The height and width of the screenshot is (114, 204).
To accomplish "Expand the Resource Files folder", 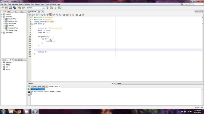I will tap(4, 21).
